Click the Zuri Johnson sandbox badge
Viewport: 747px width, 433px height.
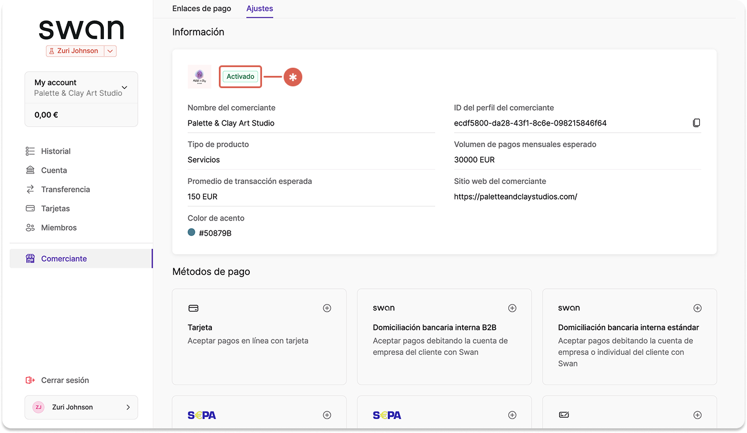(x=75, y=51)
